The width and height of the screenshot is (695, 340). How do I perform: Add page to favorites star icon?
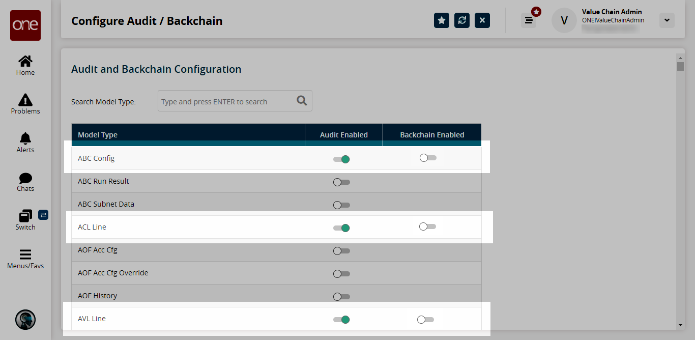[x=442, y=20]
